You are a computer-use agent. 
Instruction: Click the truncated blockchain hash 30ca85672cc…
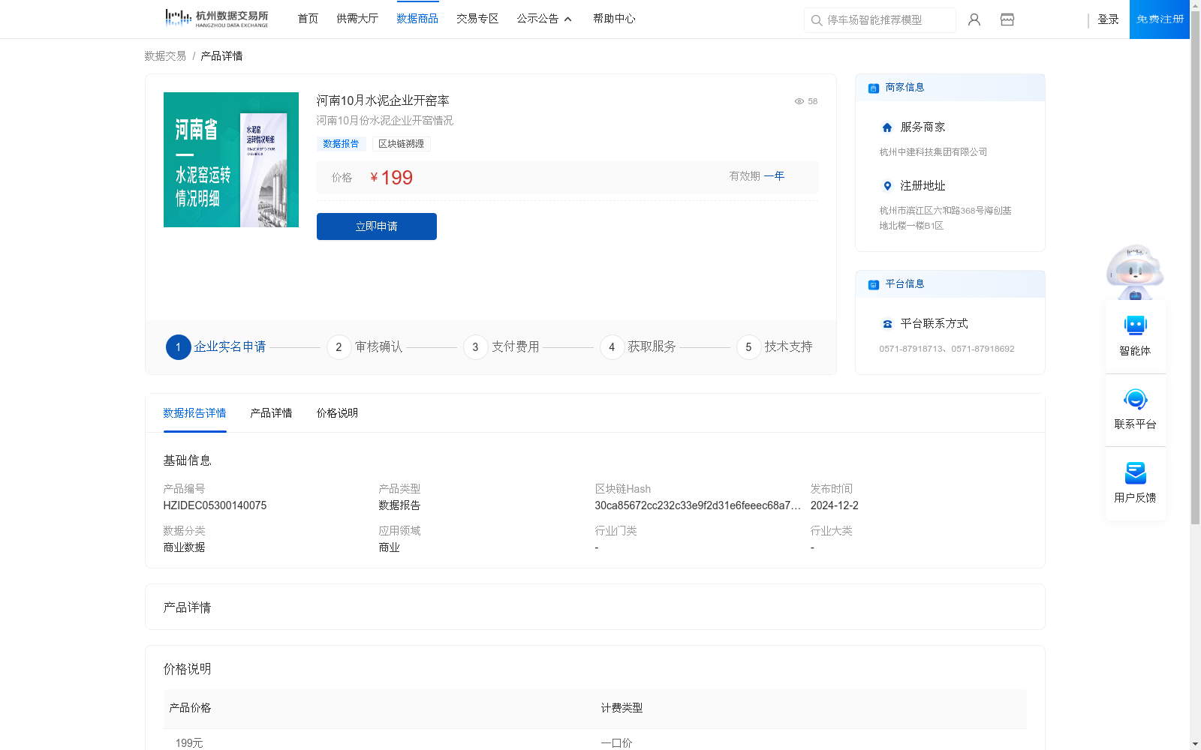click(697, 505)
